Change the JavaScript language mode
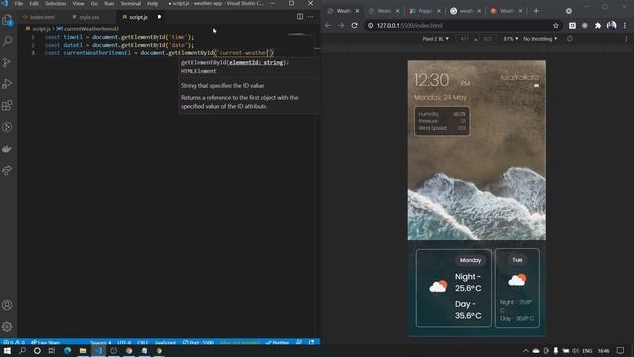 click(x=165, y=342)
